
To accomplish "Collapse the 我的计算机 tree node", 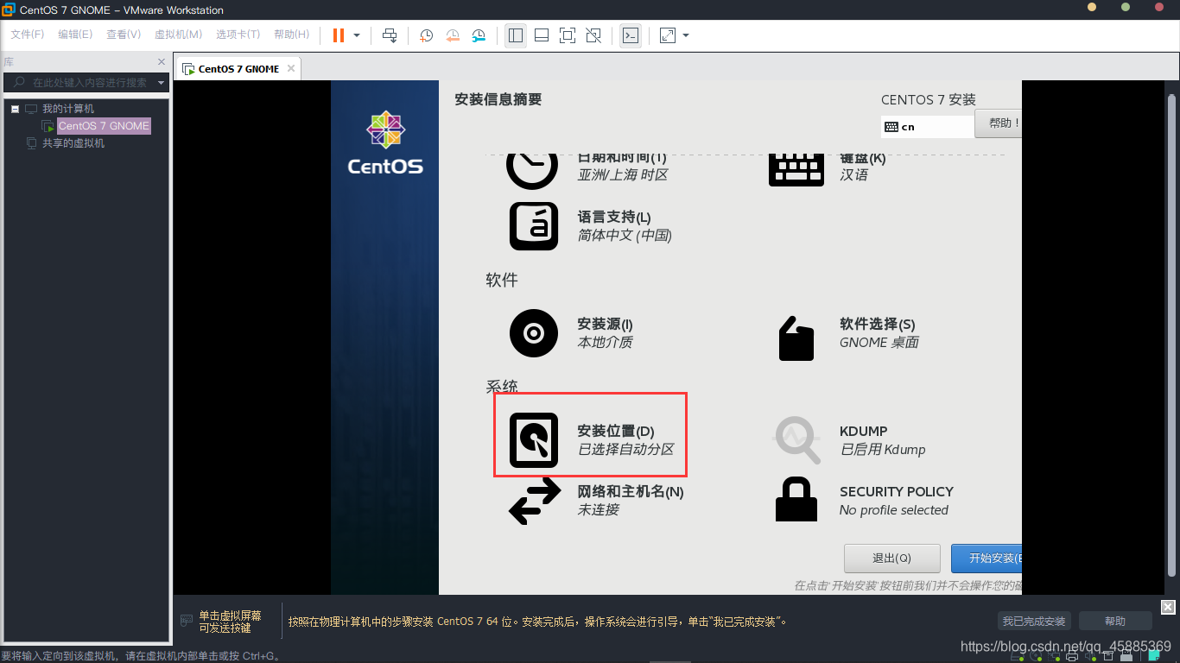I will point(15,109).
